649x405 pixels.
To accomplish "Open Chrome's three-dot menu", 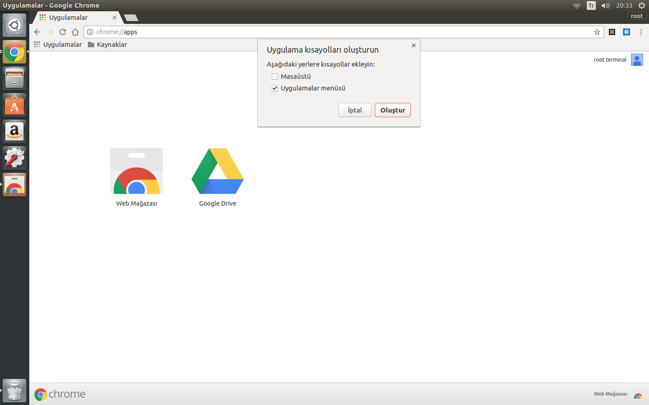I will pyautogui.click(x=641, y=32).
